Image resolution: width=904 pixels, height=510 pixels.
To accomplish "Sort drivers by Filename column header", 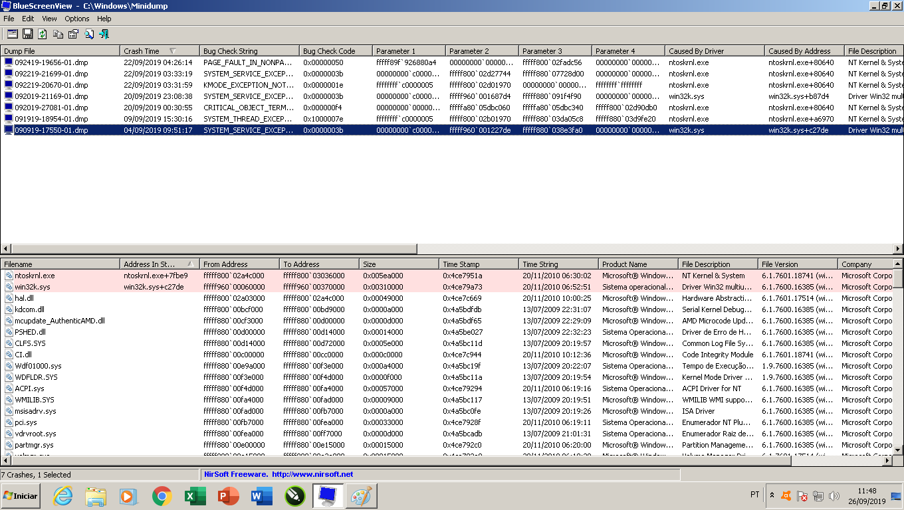I will [x=60, y=264].
